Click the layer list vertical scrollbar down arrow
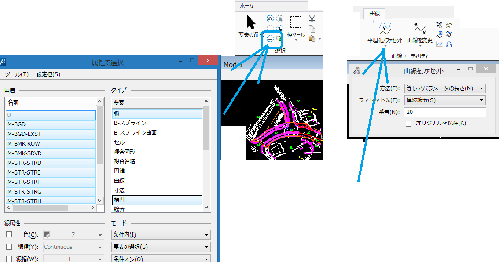Image resolution: width=499 pixels, height=263 pixels. [x=99, y=201]
